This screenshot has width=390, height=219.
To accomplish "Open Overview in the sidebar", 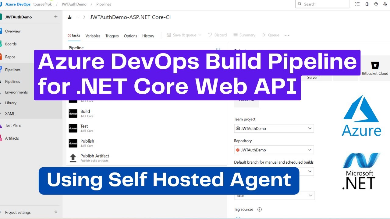I will click(13, 31).
